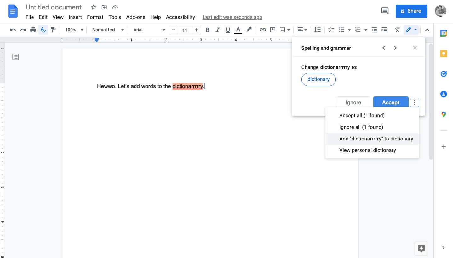The image size is (453, 258).
Task: Click the Share button
Action: coord(411,11)
